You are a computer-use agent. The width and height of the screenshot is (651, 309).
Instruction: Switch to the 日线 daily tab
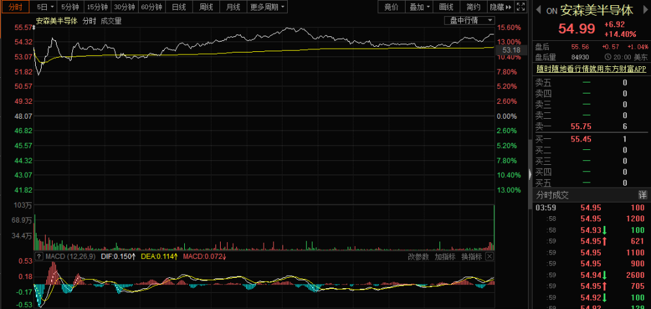coord(179,6)
